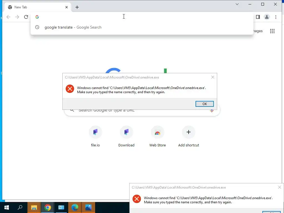The image size is (284, 213).
Task: Open the Windows Start menu
Action: click(x=7, y=207)
